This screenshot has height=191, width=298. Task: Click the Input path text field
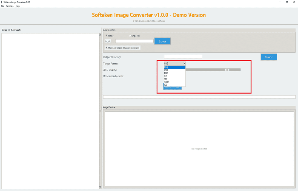click(135, 41)
